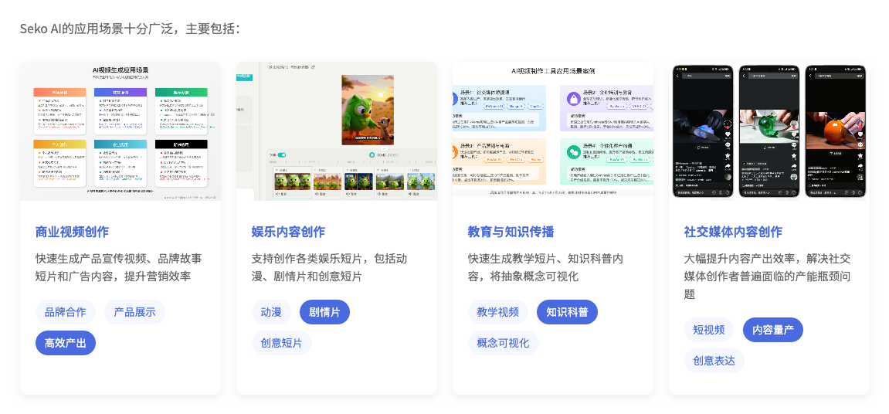Select the 教育与知识传播 heading
Image resolution: width=889 pixels, height=414 pixels.
[511, 232]
